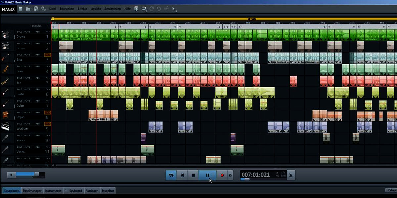
Task: Switch to the Vorlagen tab
Action: (92, 191)
